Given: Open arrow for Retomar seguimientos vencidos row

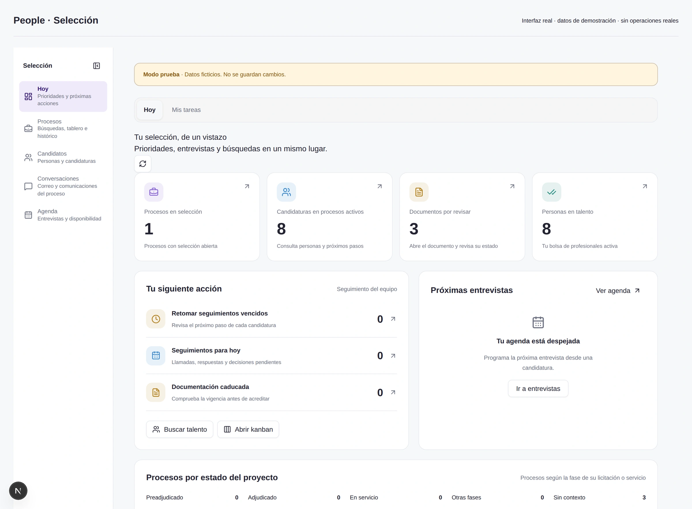Looking at the screenshot, I should point(393,319).
